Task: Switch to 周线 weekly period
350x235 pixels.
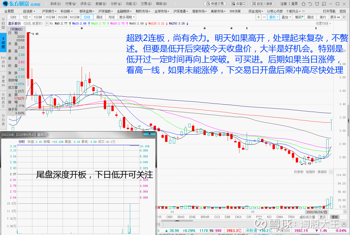Action: tap(99, 17)
